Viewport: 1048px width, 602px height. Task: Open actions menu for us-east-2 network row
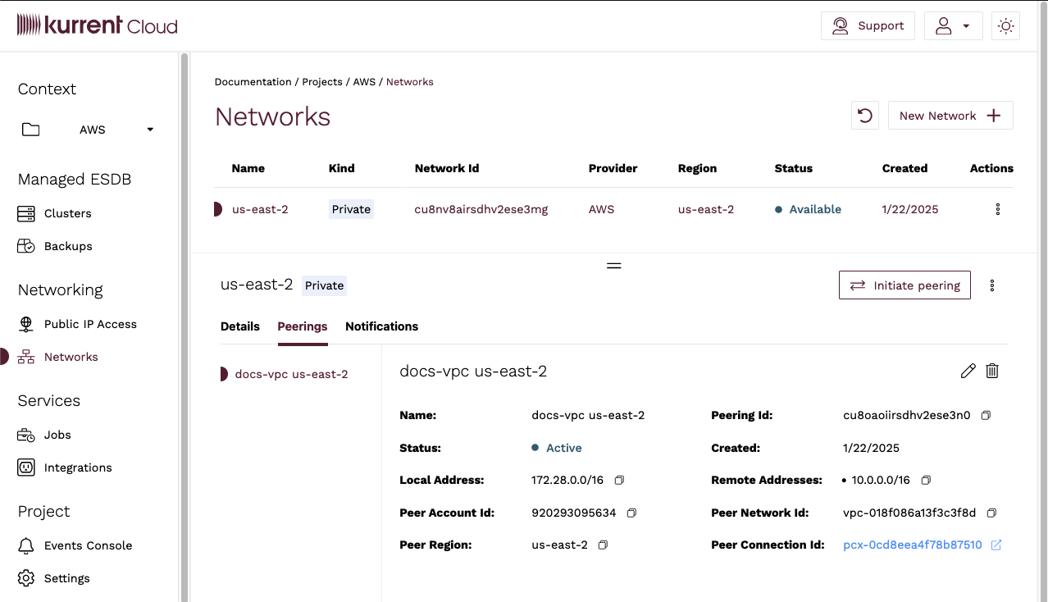(x=997, y=209)
